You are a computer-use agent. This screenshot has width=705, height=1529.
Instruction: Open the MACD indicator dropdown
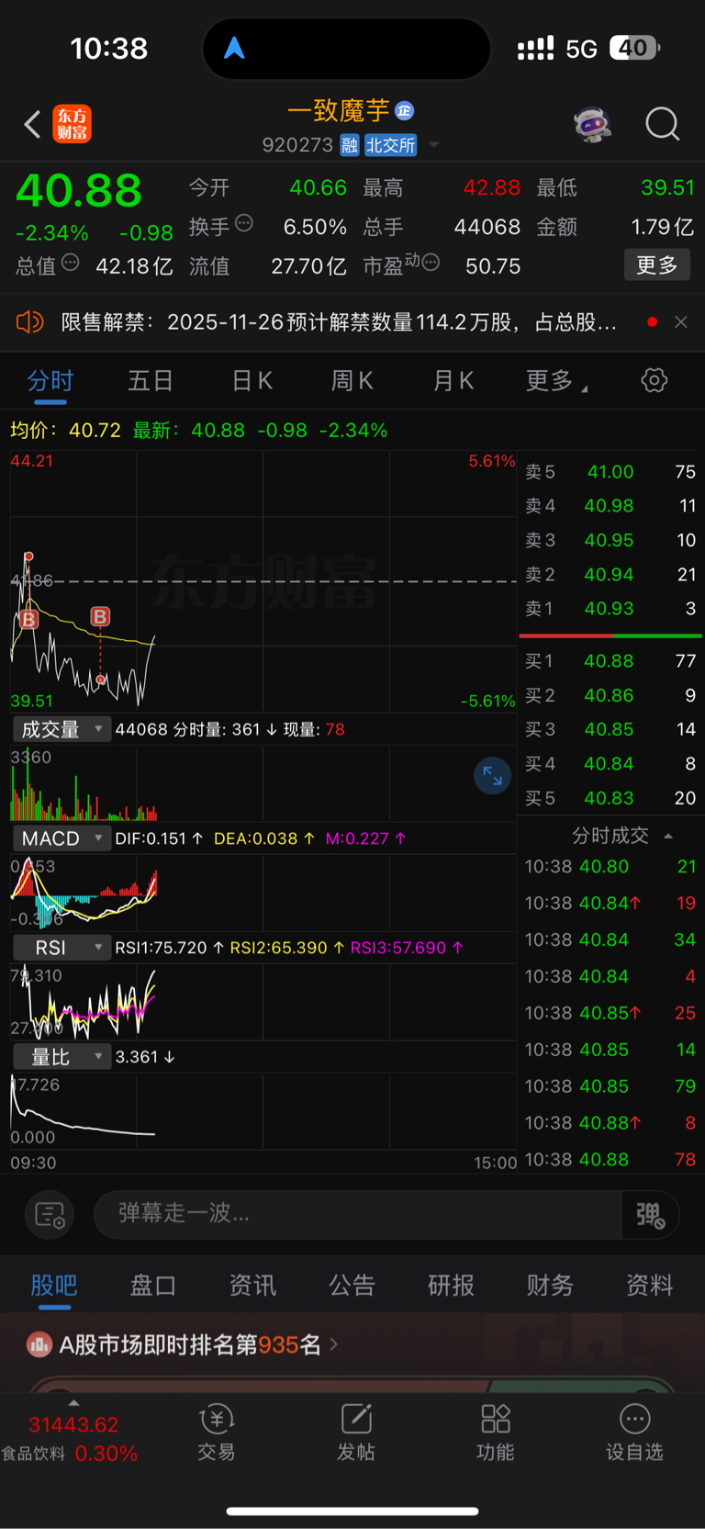62,838
